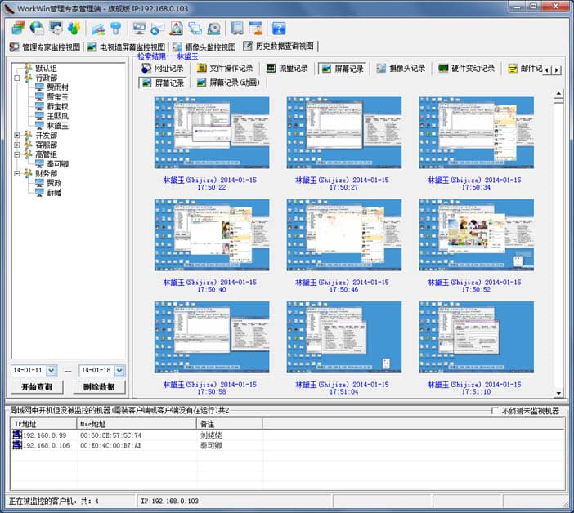This screenshot has width=574, height=513.
Task: Click monitor icon beside 王熙凤 in tree
Action: [x=39, y=115]
